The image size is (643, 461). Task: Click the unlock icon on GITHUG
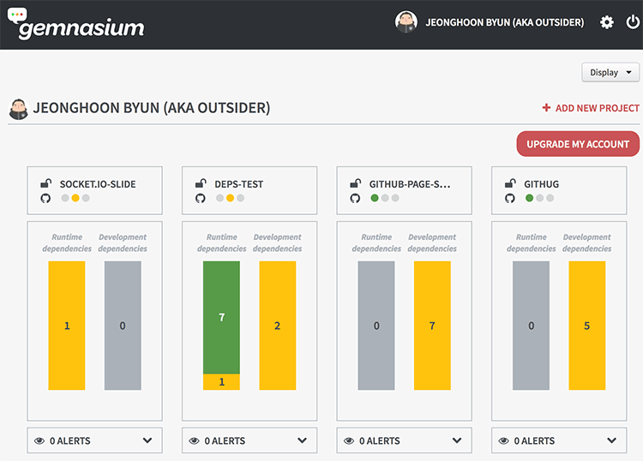click(x=510, y=183)
